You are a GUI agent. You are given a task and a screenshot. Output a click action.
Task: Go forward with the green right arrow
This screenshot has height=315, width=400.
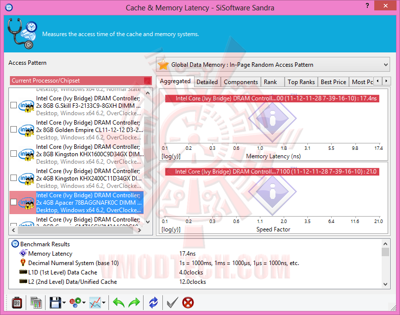pos(134,303)
